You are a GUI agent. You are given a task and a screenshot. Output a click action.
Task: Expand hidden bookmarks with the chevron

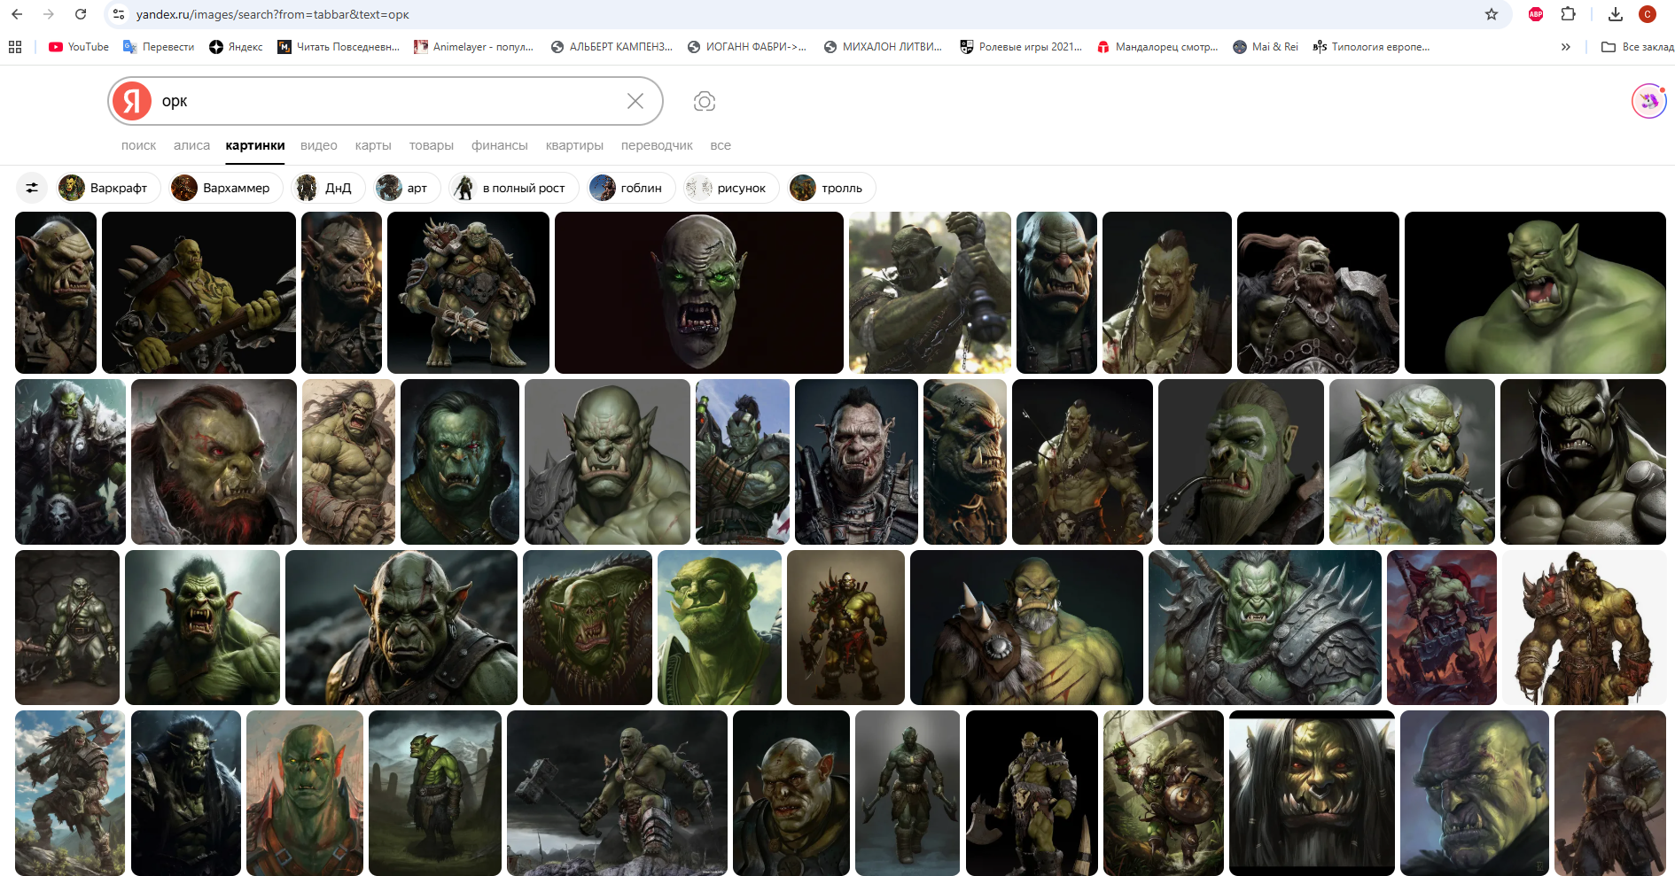click(1566, 47)
